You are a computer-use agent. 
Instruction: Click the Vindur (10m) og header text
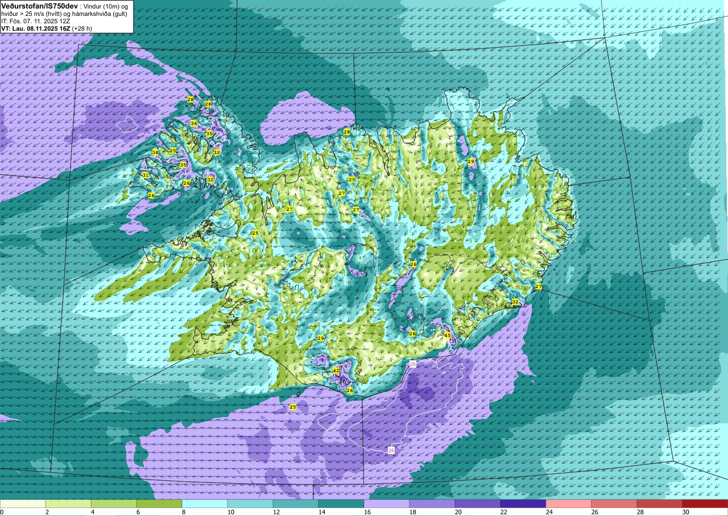click(106, 6)
